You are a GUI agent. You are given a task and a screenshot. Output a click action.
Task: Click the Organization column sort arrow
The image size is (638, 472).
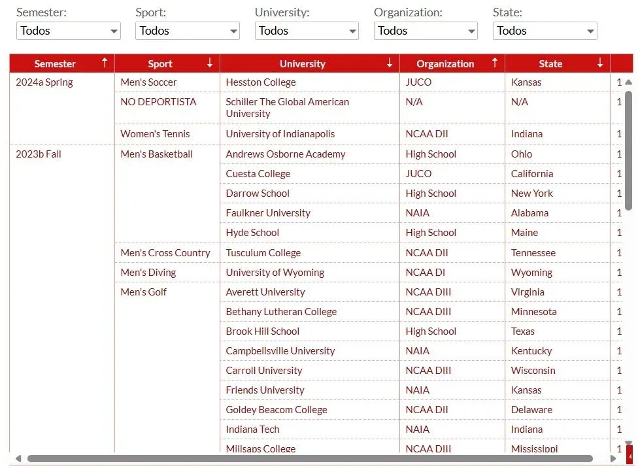point(495,63)
